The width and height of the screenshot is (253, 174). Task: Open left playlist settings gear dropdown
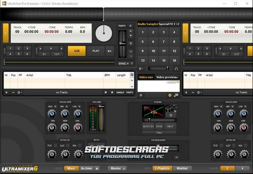(x=19, y=92)
